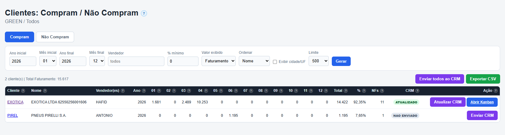The height and width of the screenshot is (135, 505).
Task: Select the Compram tab
Action: tap(20, 37)
